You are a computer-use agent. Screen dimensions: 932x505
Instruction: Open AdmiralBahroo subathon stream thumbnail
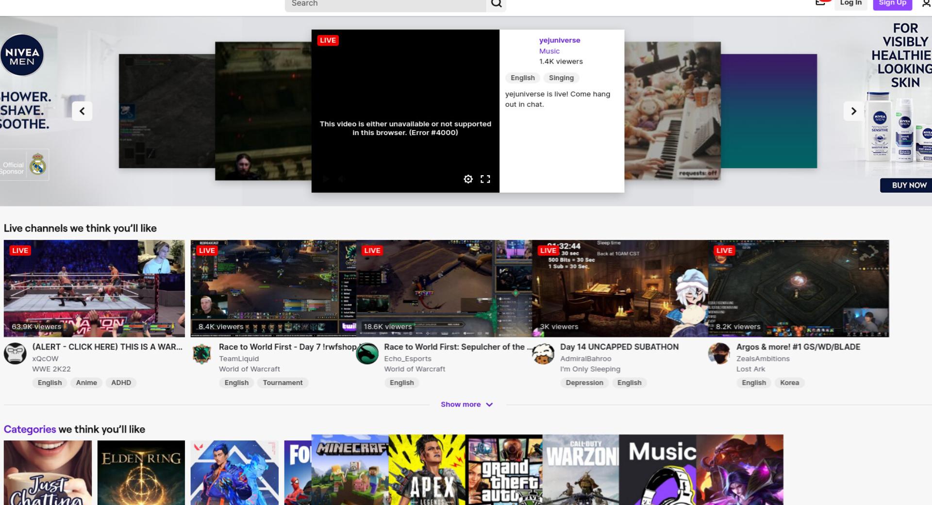point(620,288)
